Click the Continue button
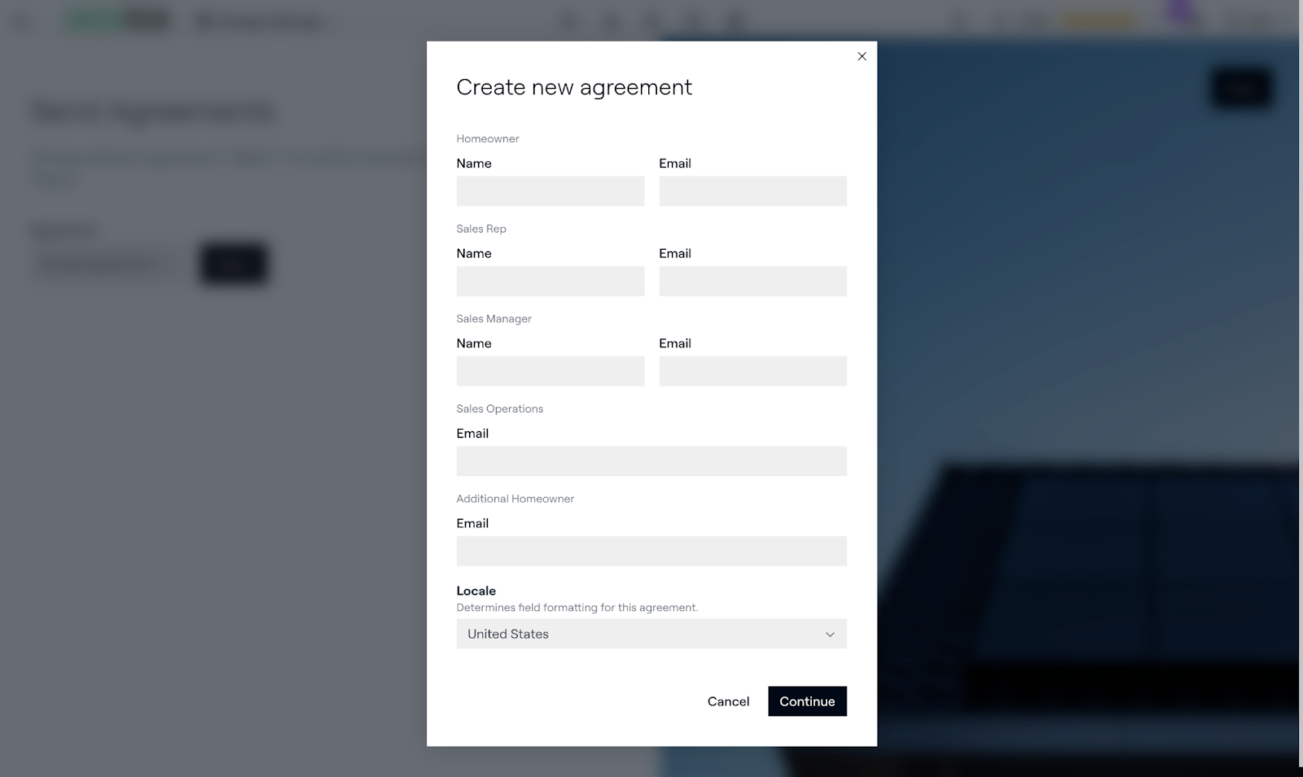Image resolution: width=1303 pixels, height=777 pixels. point(806,701)
